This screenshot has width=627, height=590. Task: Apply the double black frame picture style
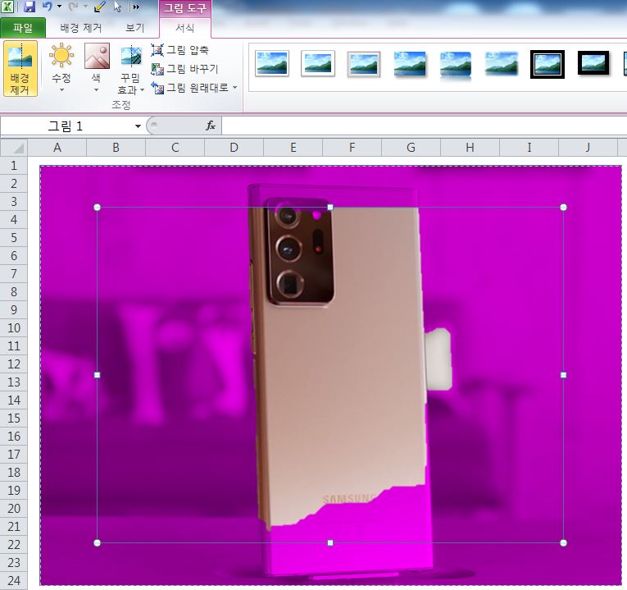pyautogui.click(x=547, y=64)
